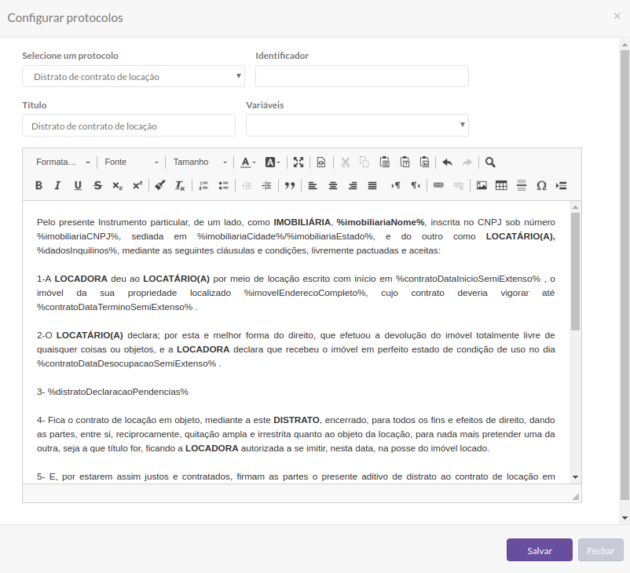Click the Identificador input field

(x=362, y=76)
